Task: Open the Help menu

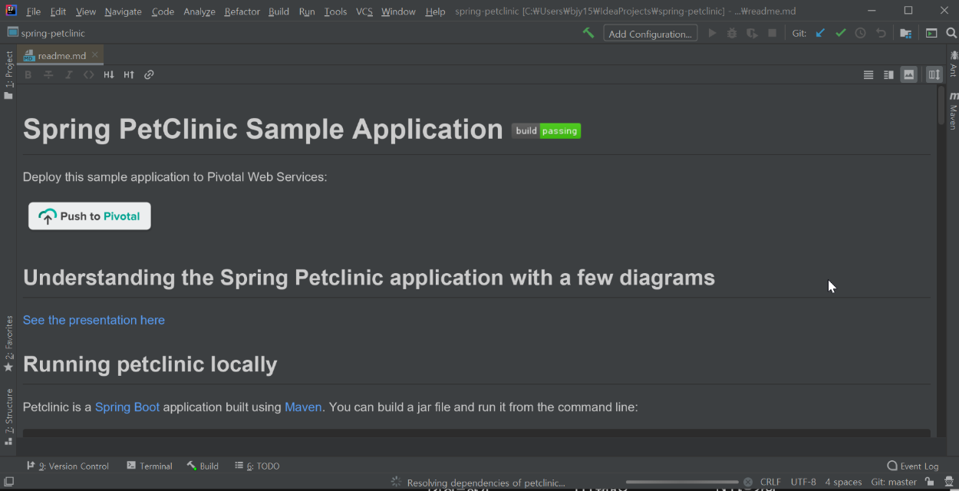Action: pyautogui.click(x=435, y=12)
